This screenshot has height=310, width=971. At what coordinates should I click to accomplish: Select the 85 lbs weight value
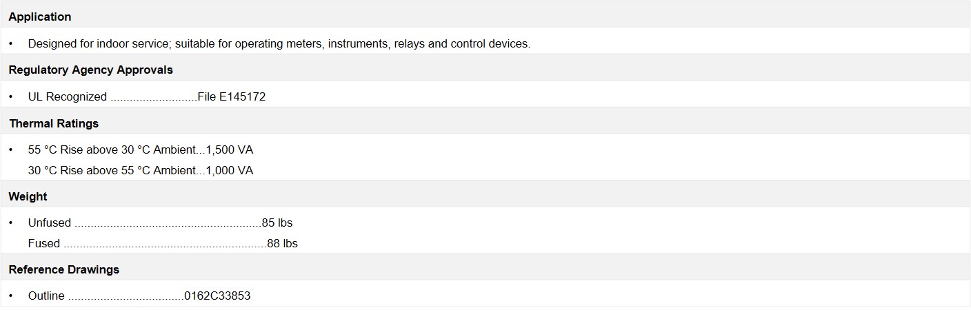coord(277,223)
